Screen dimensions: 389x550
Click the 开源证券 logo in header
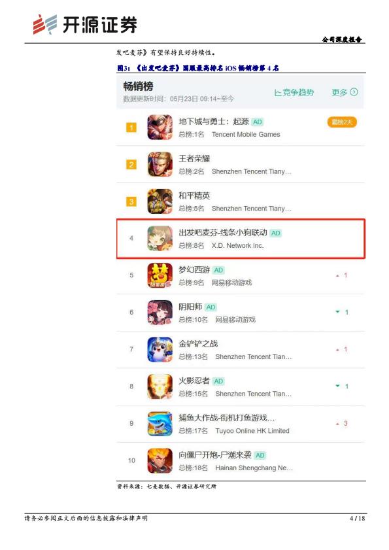coord(85,25)
